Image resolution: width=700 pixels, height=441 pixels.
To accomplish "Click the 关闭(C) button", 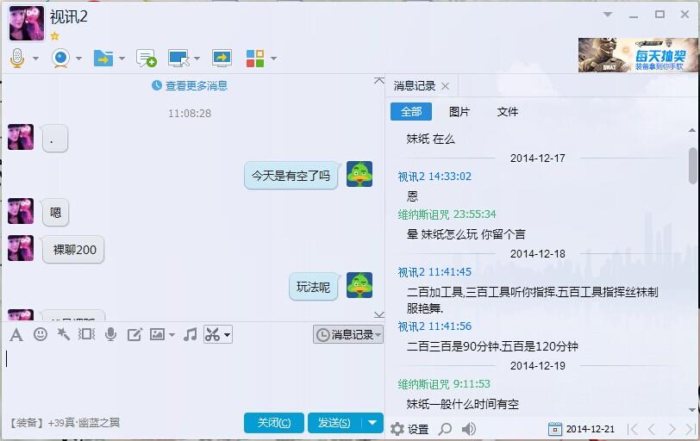I will (x=274, y=423).
